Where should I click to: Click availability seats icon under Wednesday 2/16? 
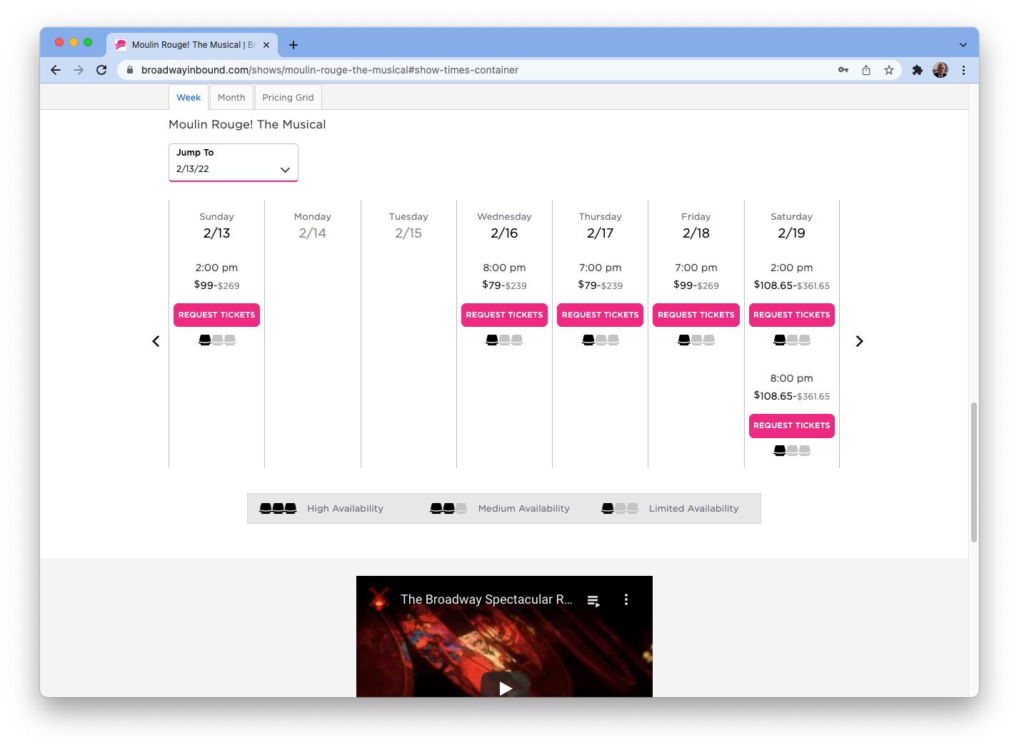point(504,340)
